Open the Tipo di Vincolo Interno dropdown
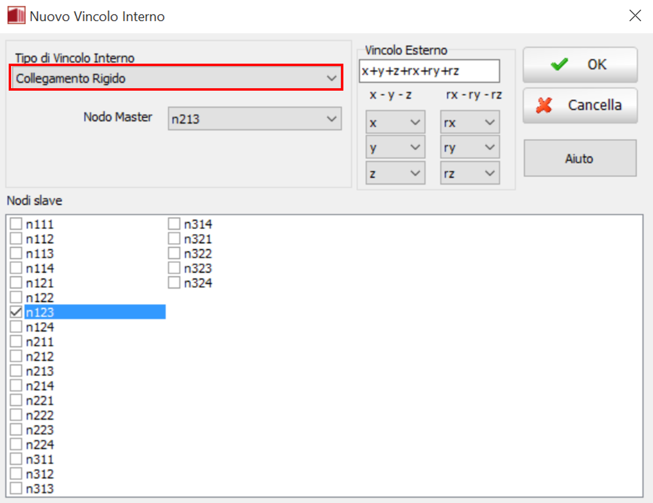The height and width of the screenshot is (503, 653). [x=176, y=78]
